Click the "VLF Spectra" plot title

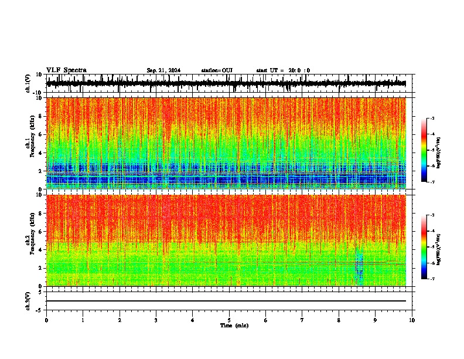coord(66,70)
